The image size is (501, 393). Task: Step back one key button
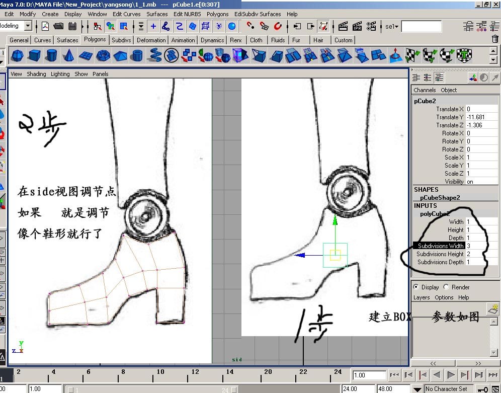[423, 375]
